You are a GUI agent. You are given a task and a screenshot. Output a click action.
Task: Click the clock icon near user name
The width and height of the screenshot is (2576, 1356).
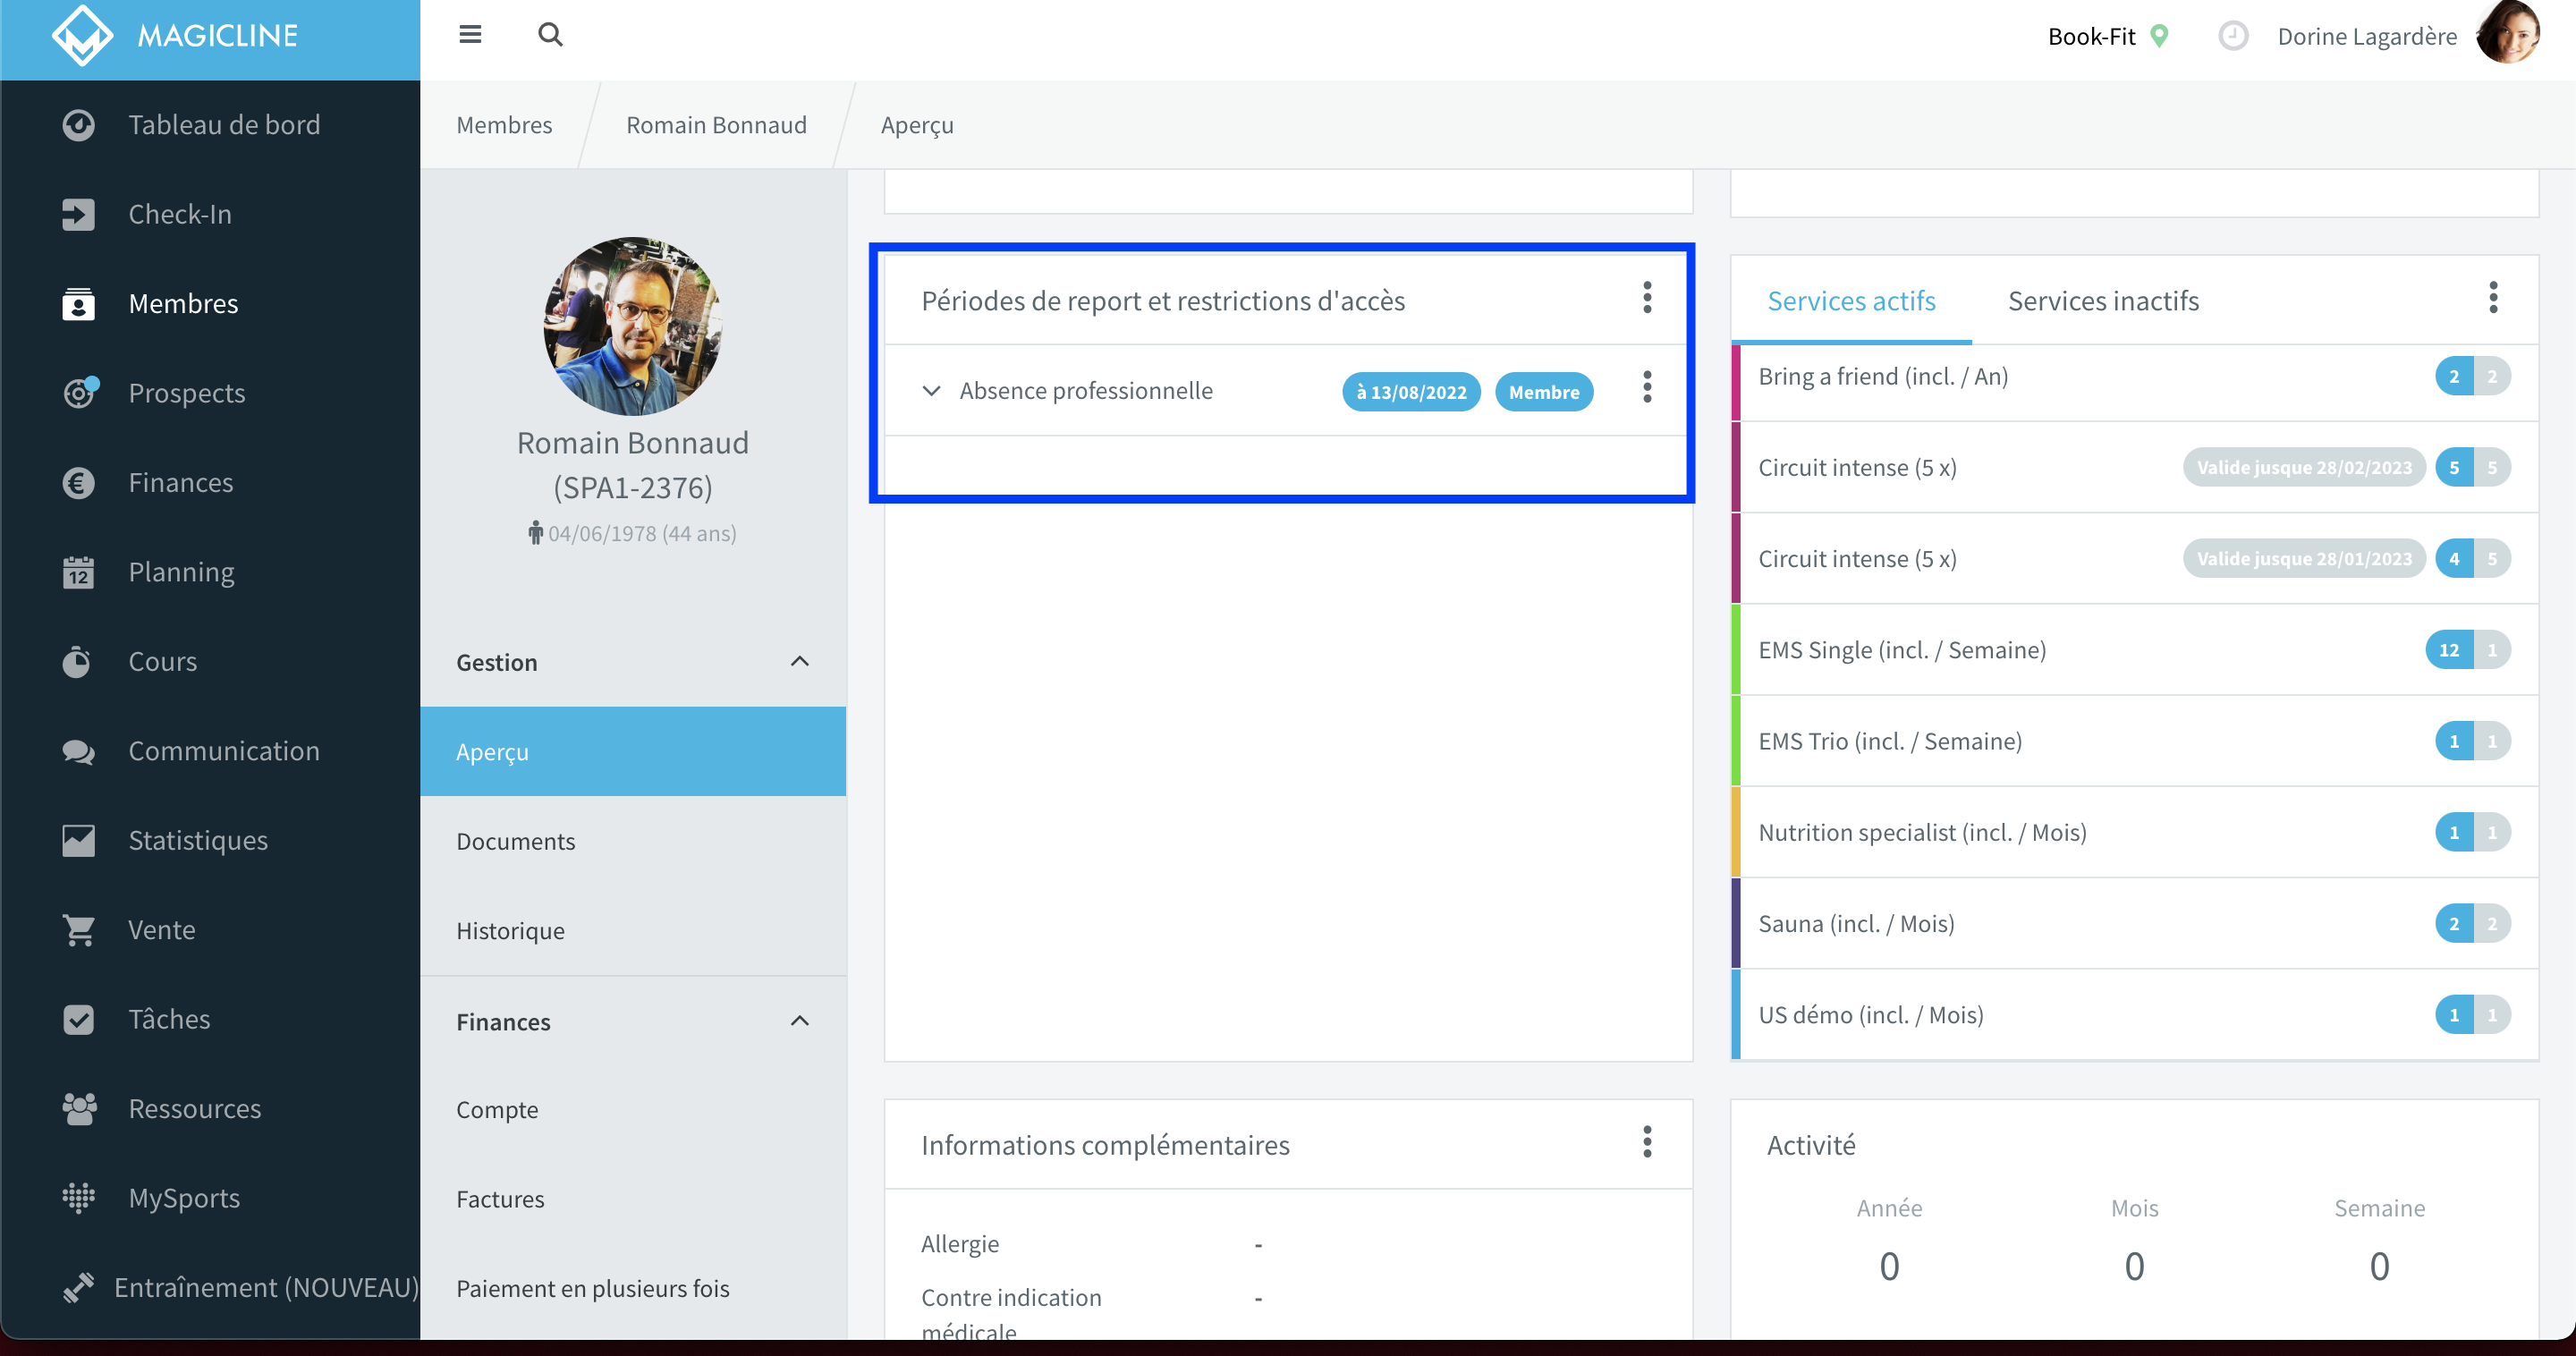coord(2233,36)
